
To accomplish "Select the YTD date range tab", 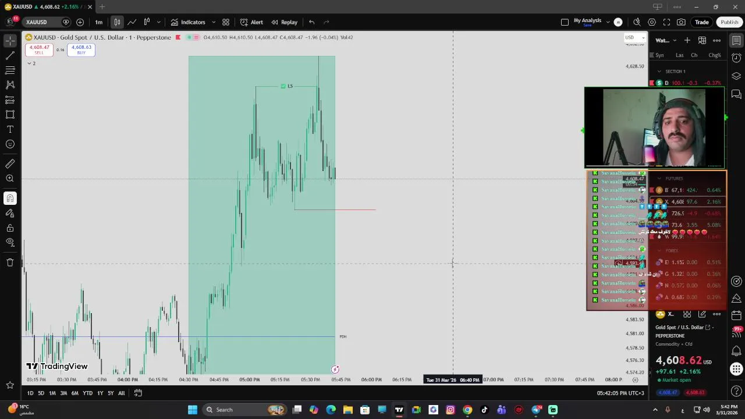I will pyautogui.click(x=87, y=393).
